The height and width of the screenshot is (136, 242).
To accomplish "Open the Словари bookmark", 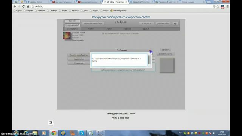I will pyautogui.click(x=52, y=11).
